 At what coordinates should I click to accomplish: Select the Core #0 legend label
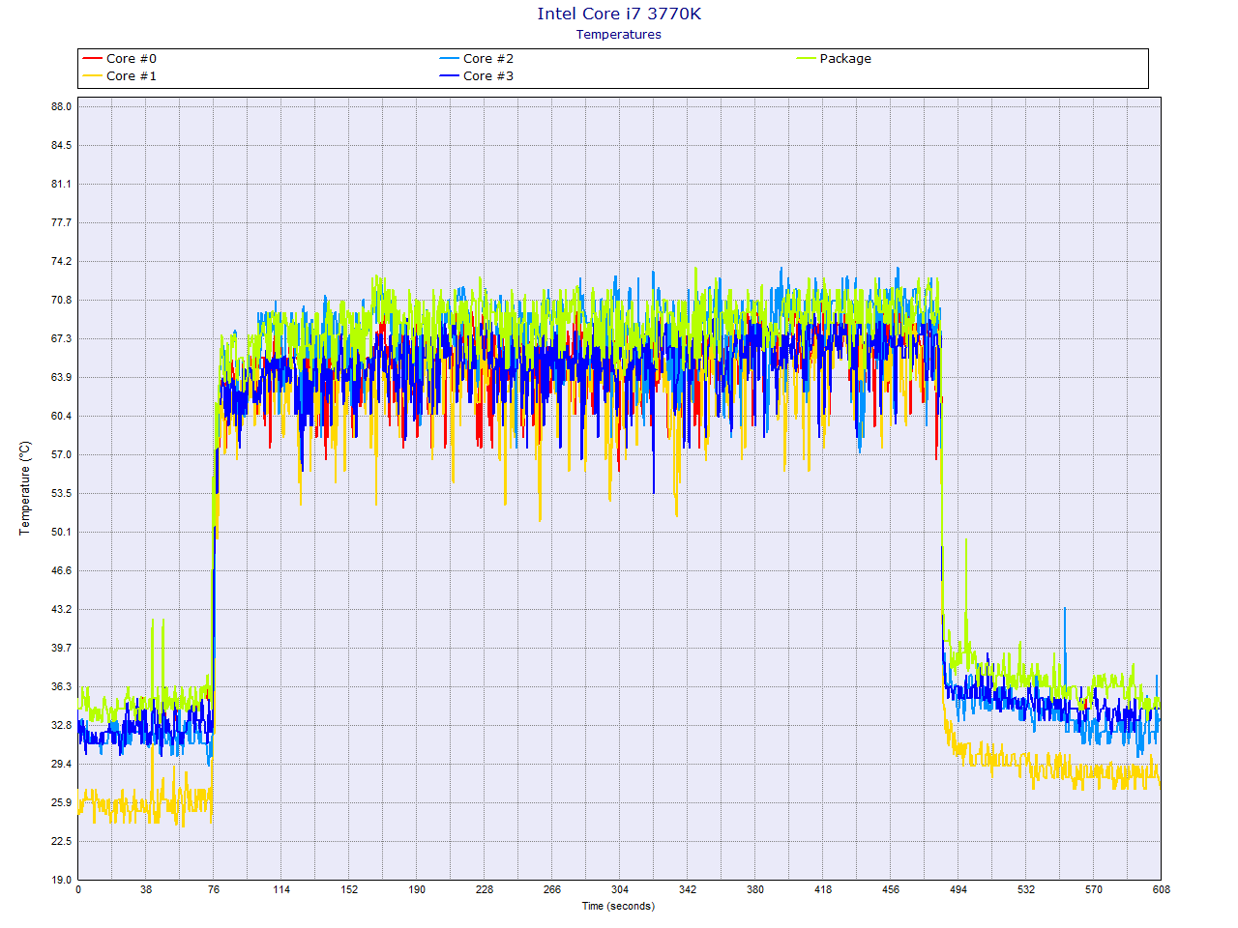click(x=132, y=59)
